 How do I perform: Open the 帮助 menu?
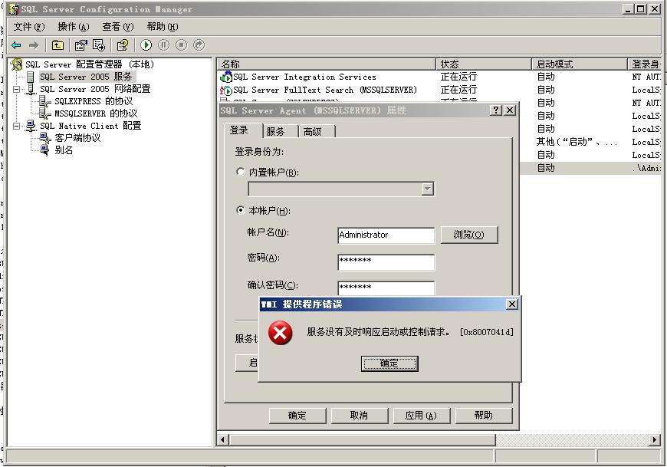pos(163,27)
